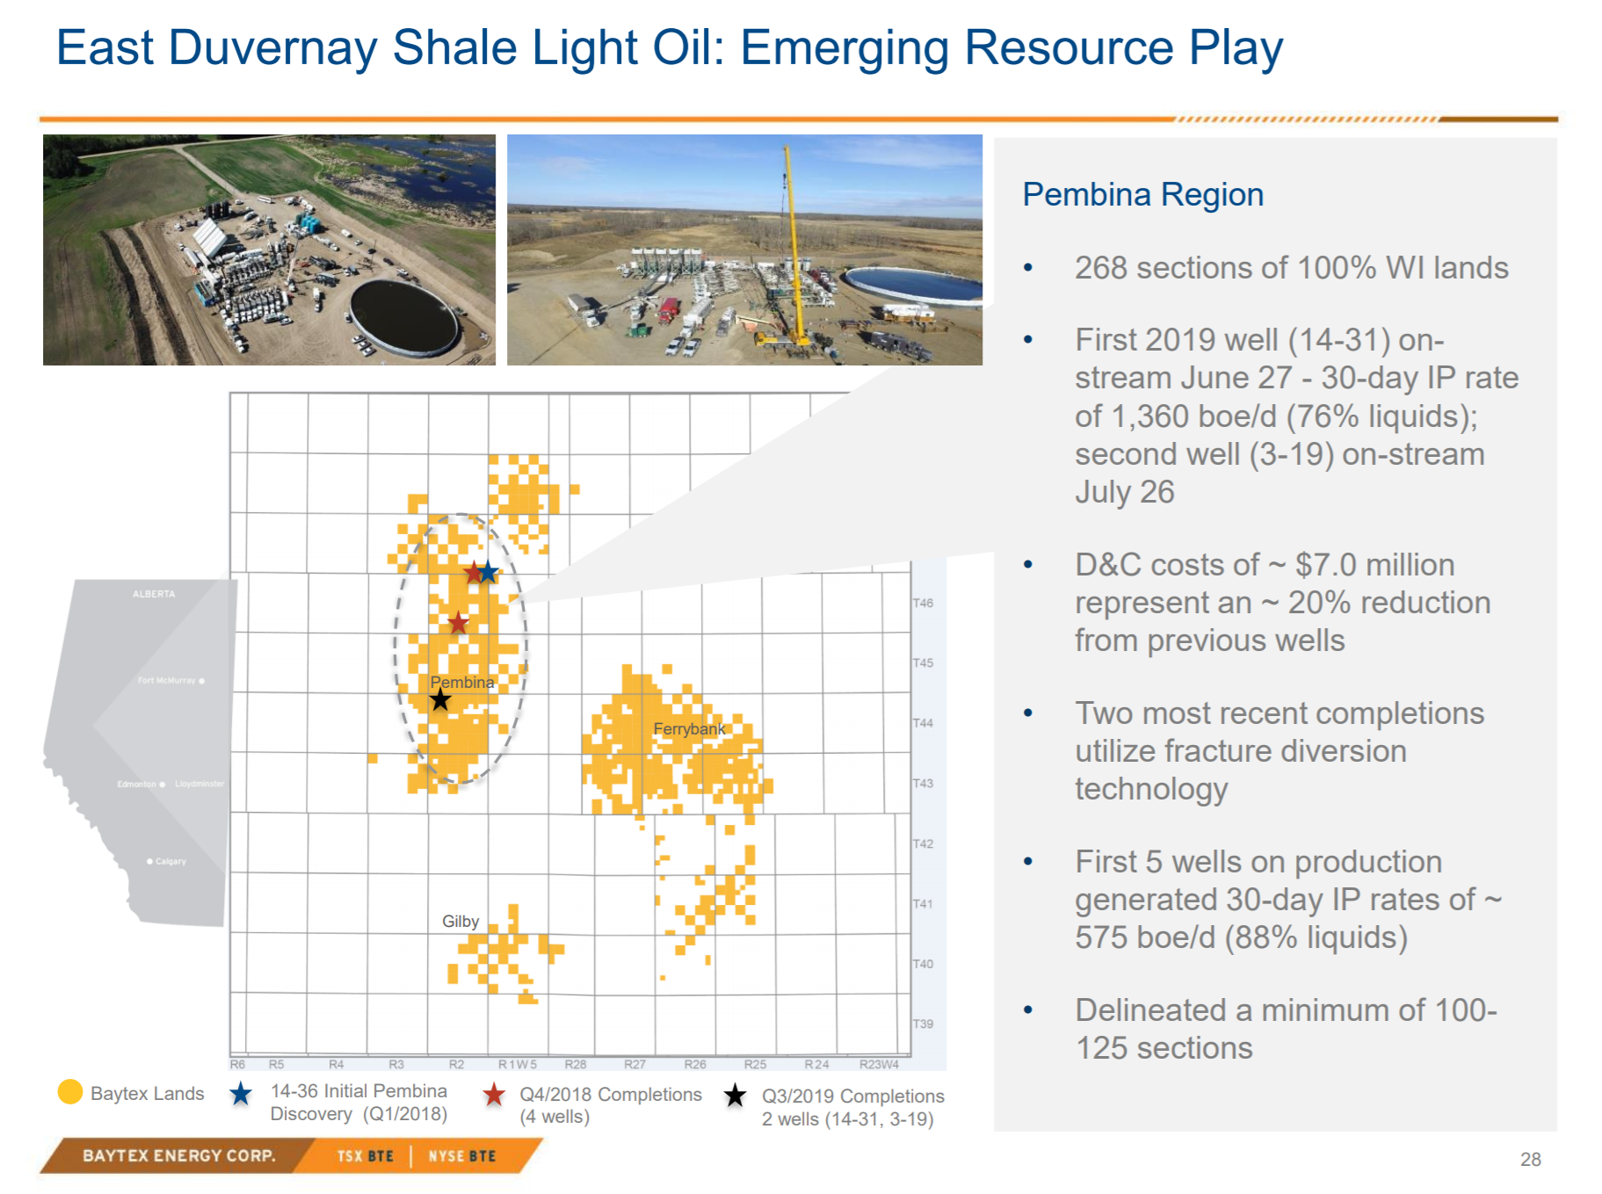Screen dimensions: 1602x1194
Task: Click 'Q4/2018 Completions (4 wells)' legend text
Action: point(611,1105)
